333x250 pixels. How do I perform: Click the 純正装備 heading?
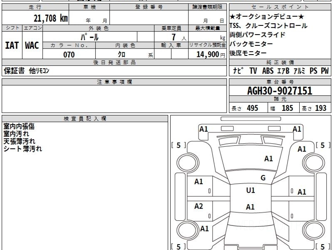(x=280, y=62)
